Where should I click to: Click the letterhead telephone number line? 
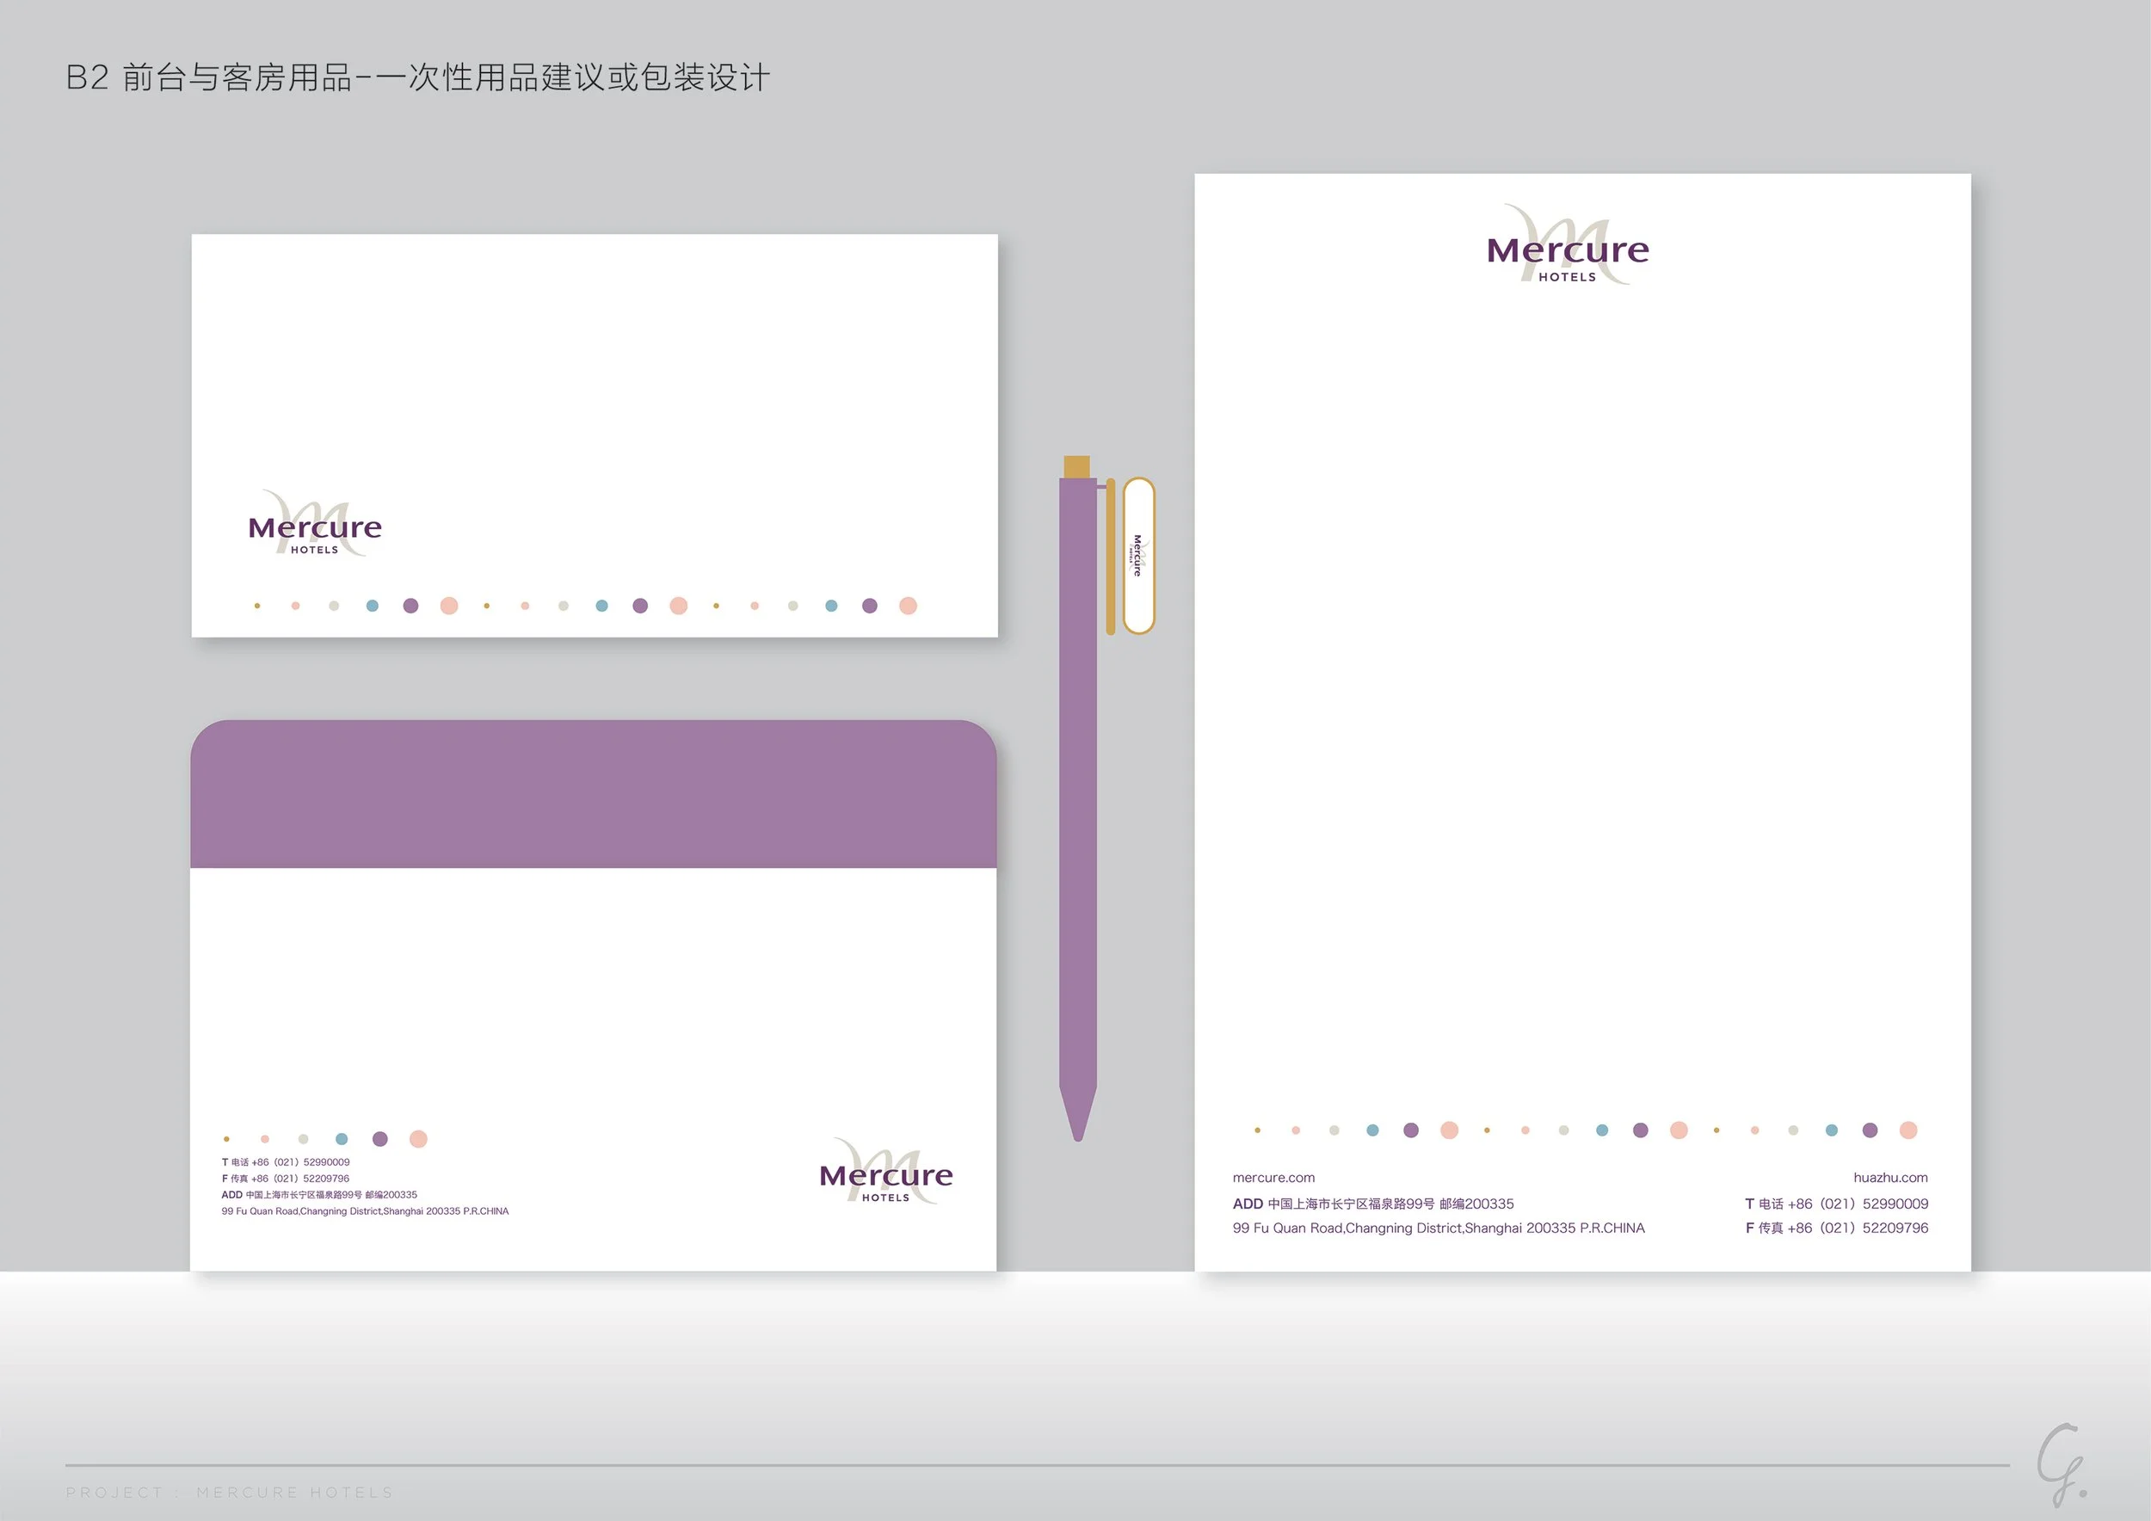click(1836, 1204)
